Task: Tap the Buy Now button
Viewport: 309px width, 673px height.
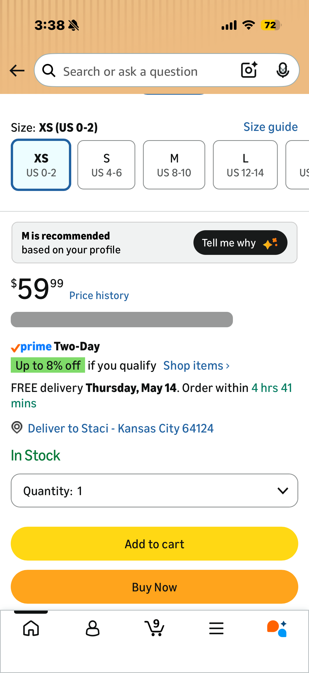Action: pyautogui.click(x=154, y=587)
